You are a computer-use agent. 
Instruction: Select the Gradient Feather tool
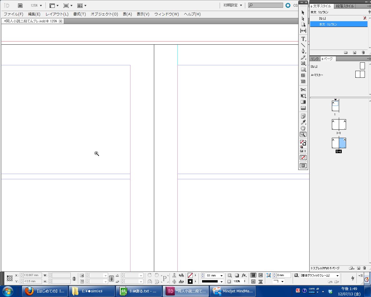click(x=303, y=108)
